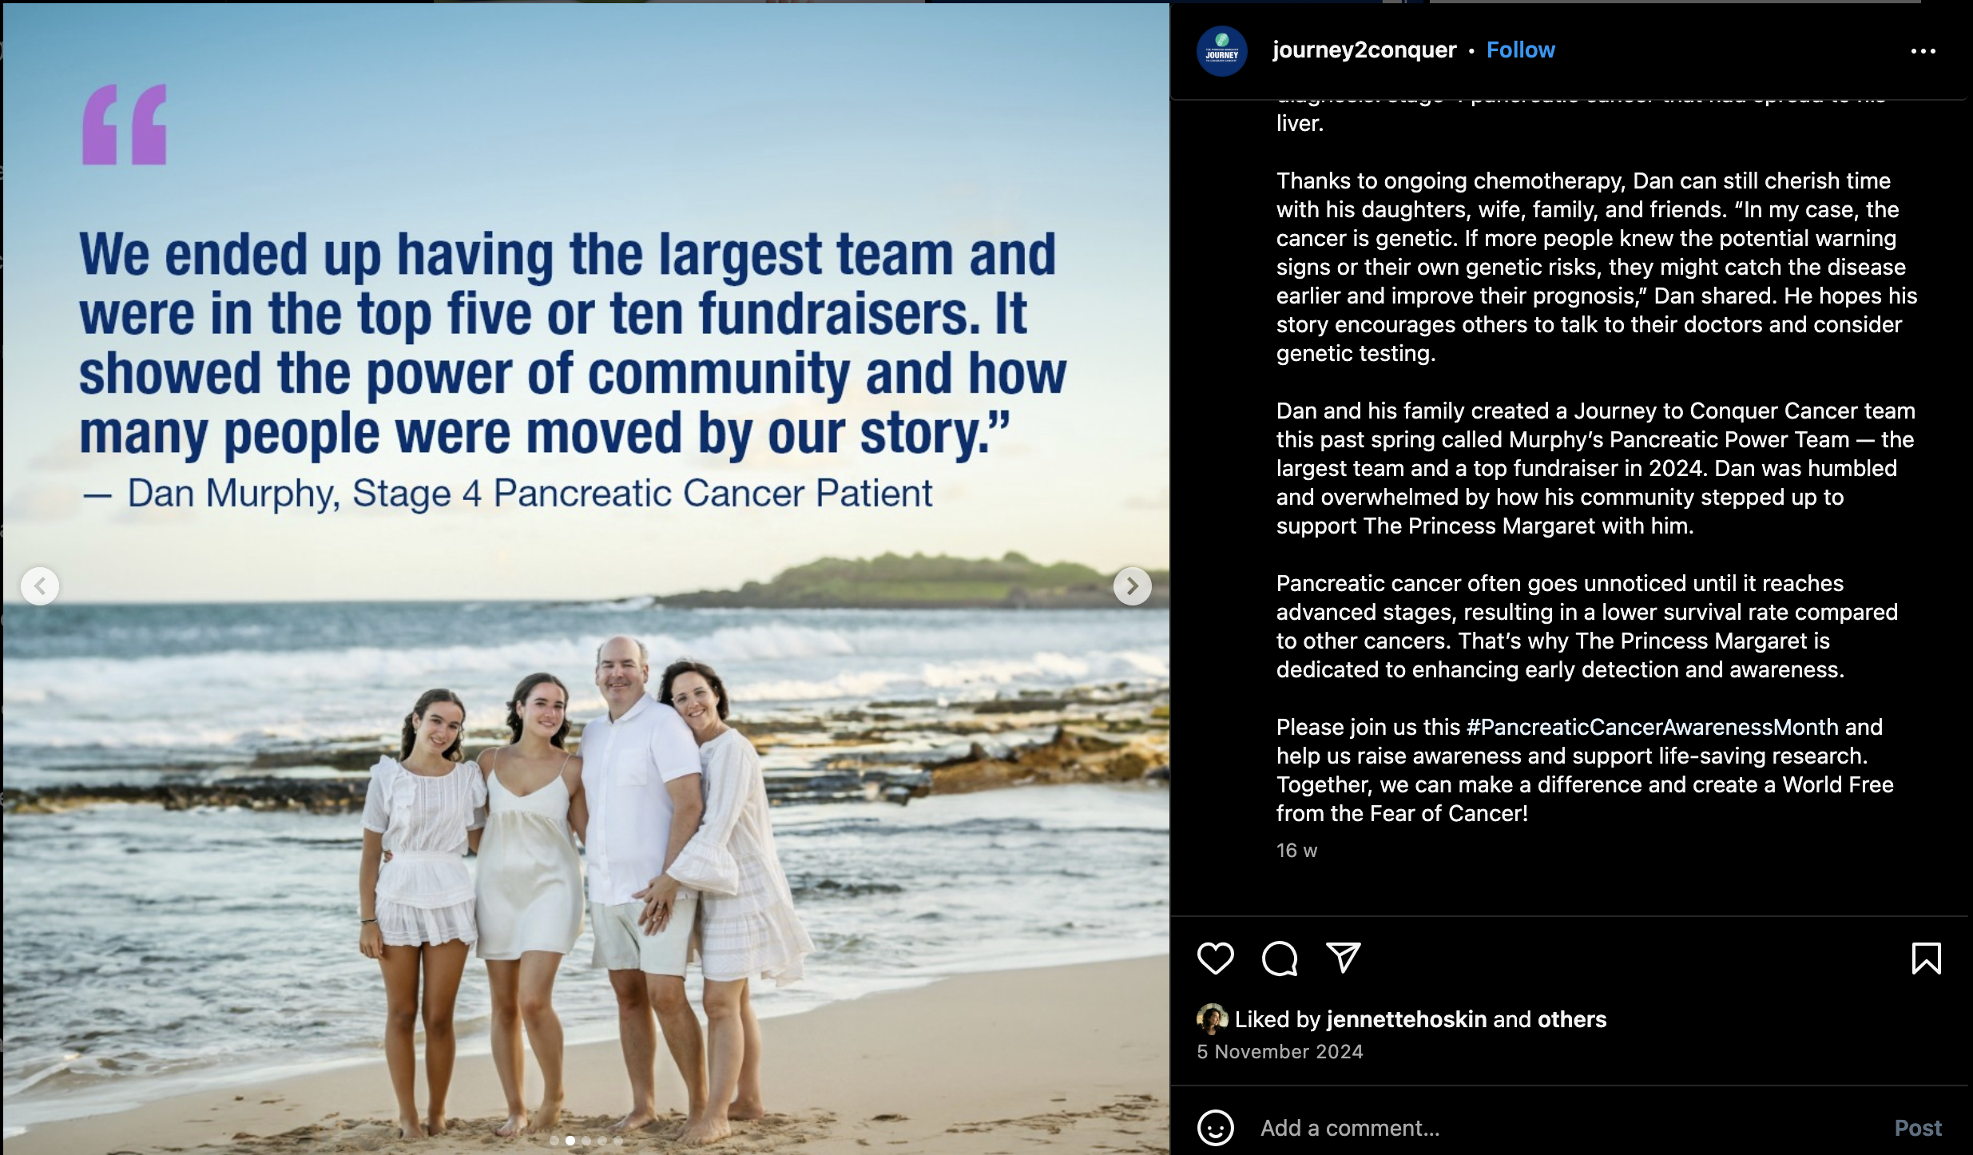View others who liked the post
The image size is (1973, 1155).
tap(1571, 1019)
